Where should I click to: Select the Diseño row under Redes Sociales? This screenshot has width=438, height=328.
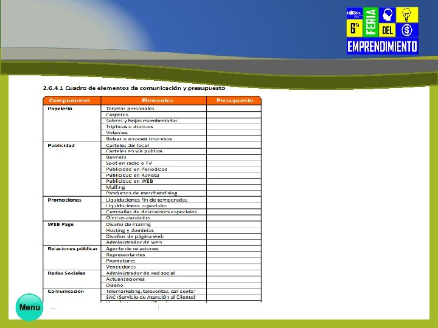tap(154, 285)
